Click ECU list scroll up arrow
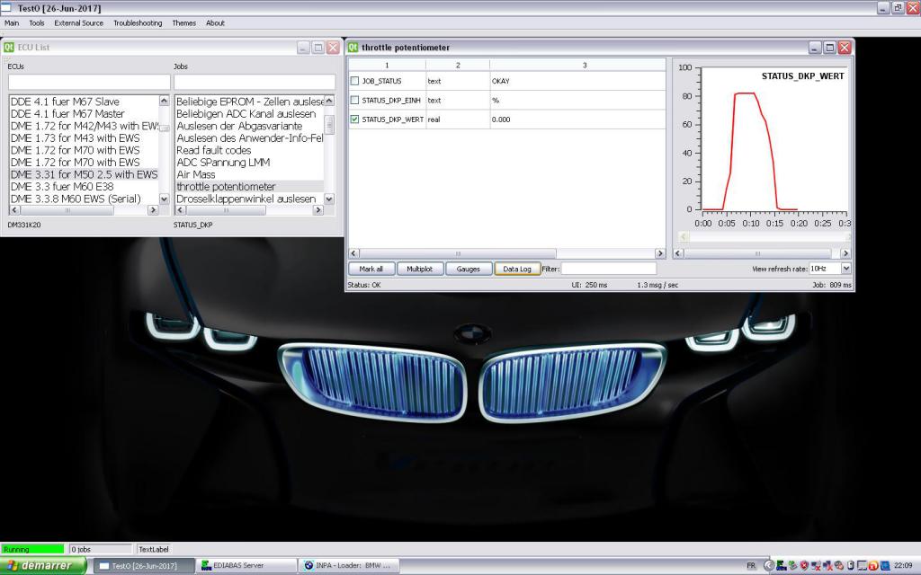 [x=164, y=101]
